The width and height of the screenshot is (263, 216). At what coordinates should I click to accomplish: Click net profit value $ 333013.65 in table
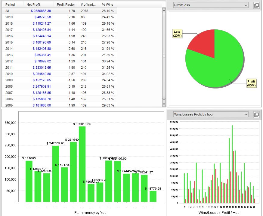(x=42, y=67)
